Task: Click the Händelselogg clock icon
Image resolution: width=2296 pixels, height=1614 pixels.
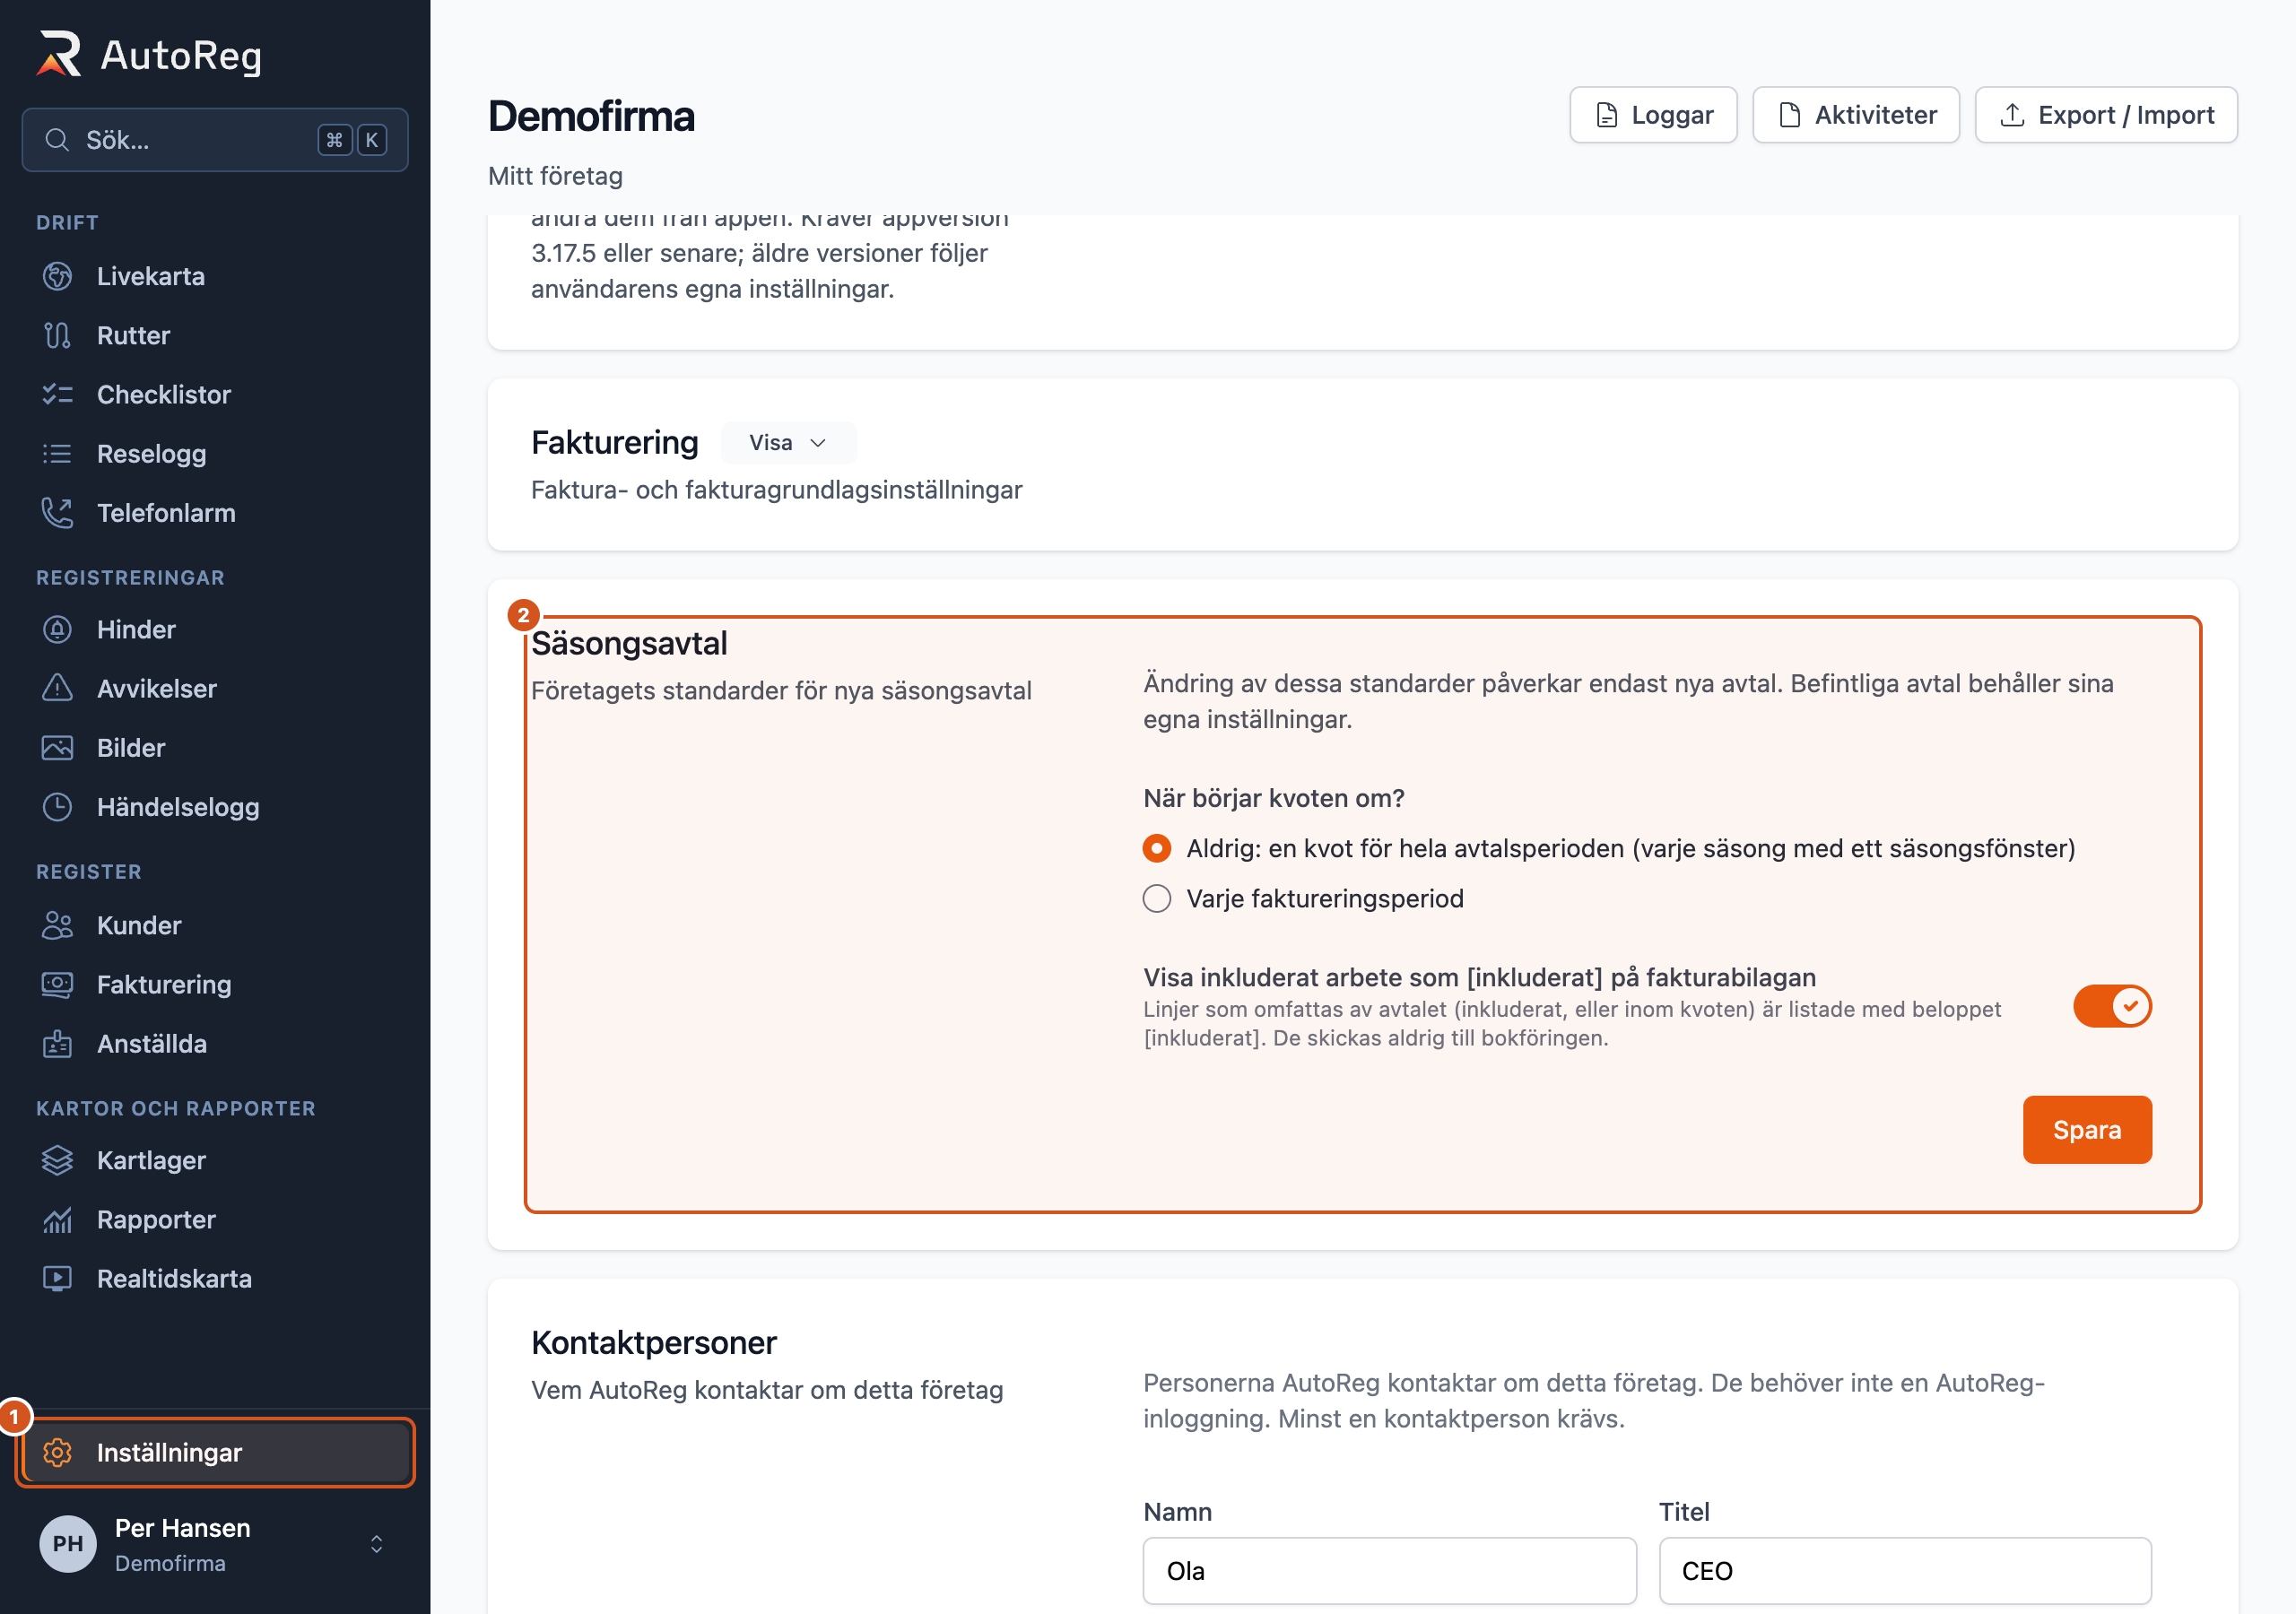Action: pyautogui.click(x=57, y=807)
